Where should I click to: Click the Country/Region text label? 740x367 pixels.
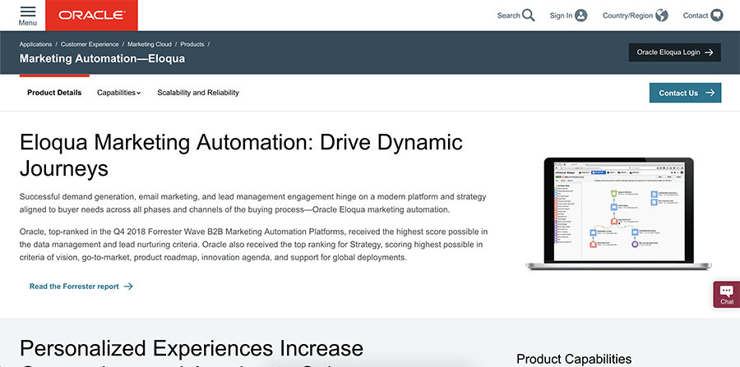pos(627,16)
